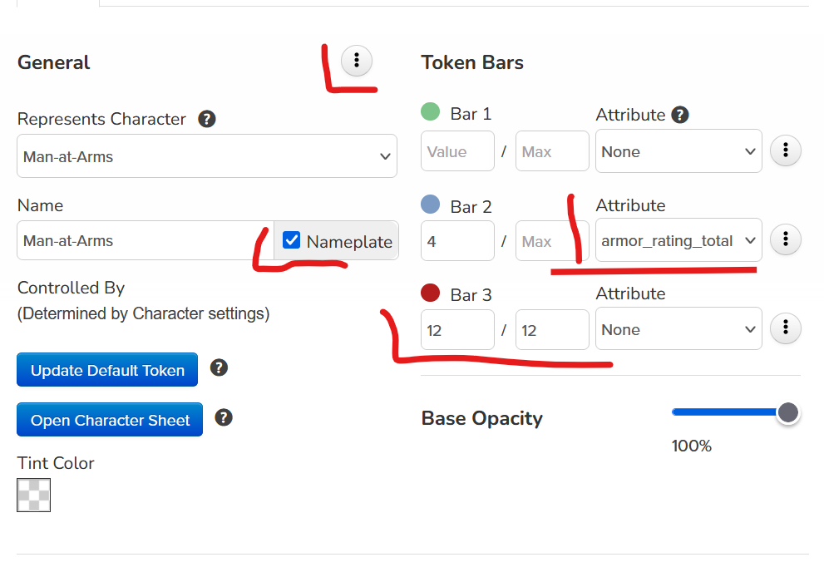
Task: Open the Represents Character dropdown
Action: (x=206, y=155)
